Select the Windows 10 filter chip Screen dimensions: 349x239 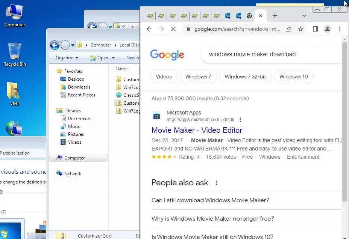click(x=294, y=77)
